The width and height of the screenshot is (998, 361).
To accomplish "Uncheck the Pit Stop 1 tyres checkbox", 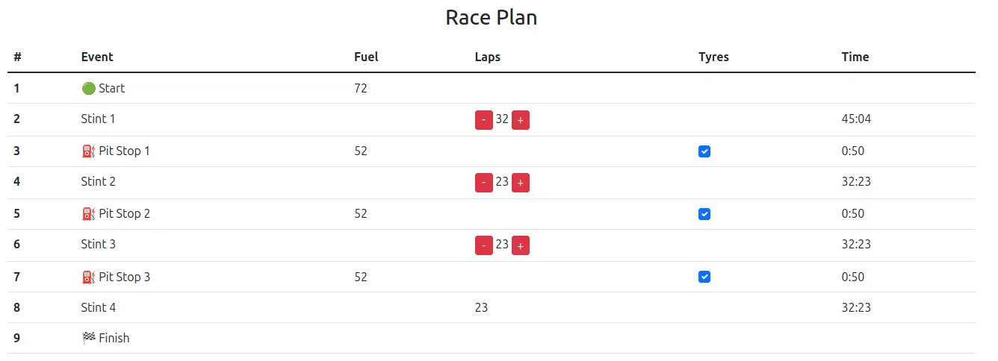I will click(x=704, y=151).
